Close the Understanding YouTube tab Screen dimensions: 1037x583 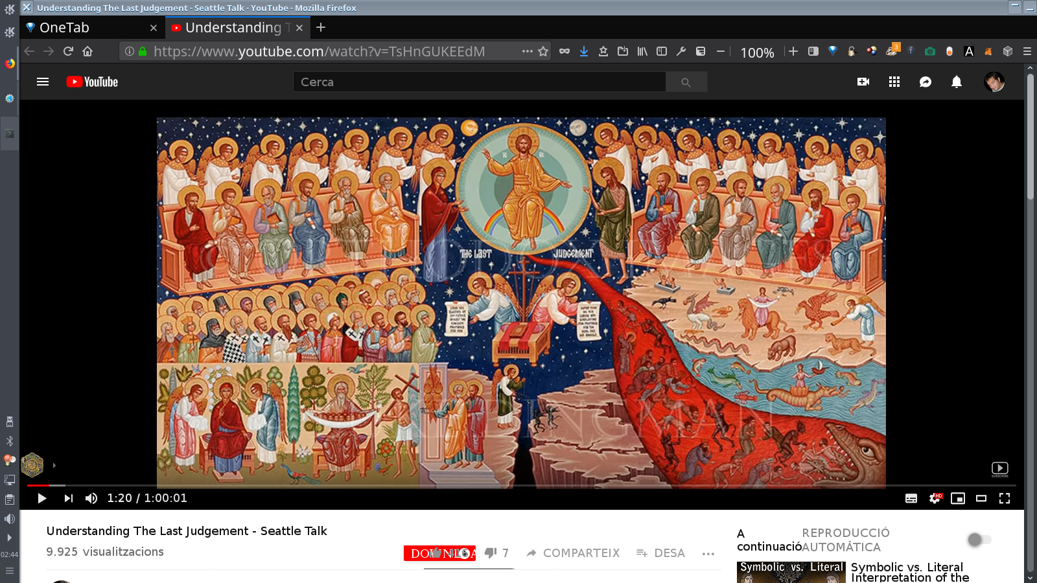(x=299, y=28)
